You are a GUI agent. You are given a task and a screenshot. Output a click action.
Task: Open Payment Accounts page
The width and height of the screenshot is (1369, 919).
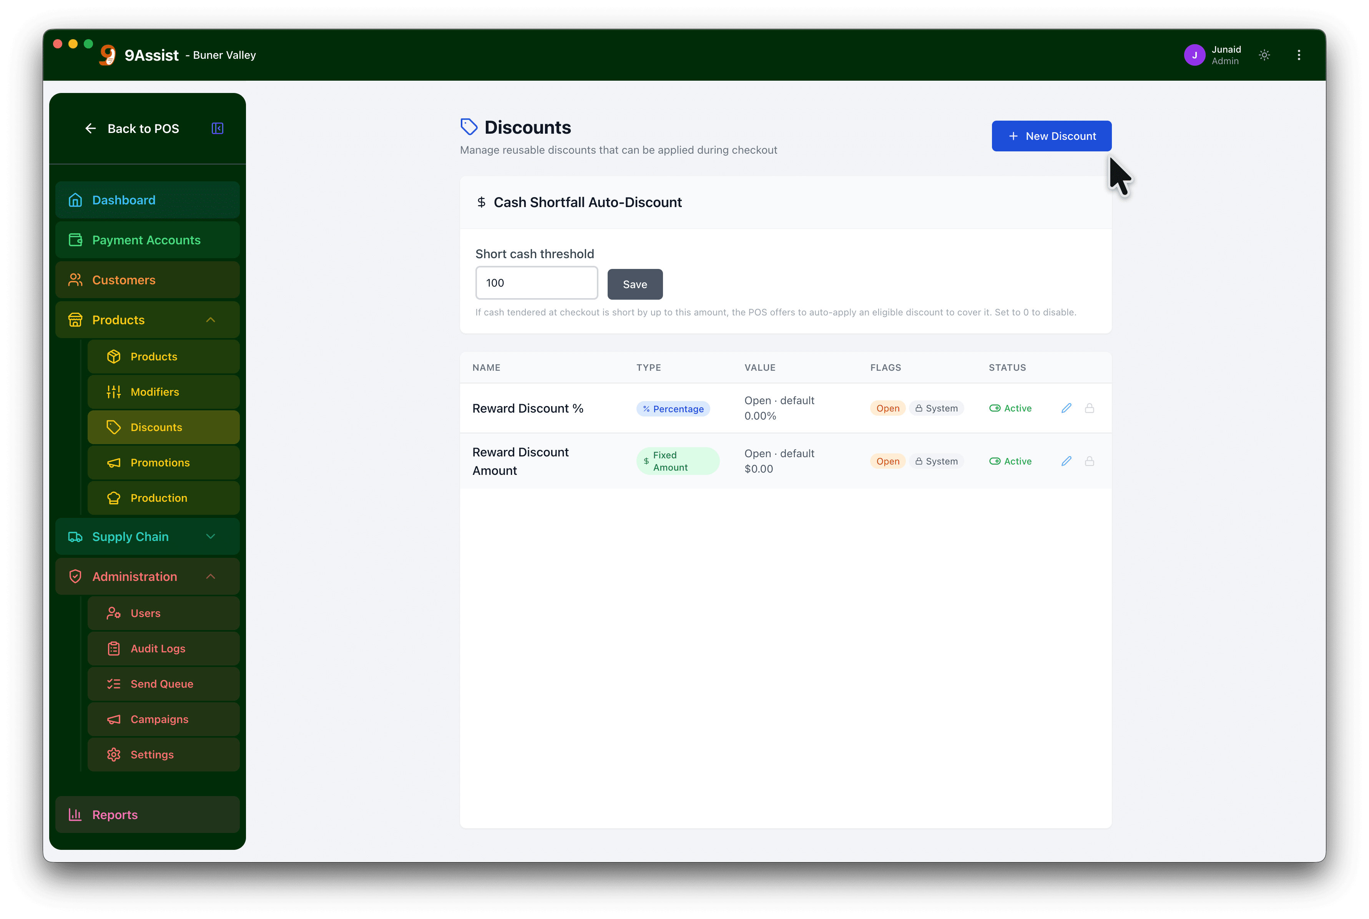[x=147, y=240]
